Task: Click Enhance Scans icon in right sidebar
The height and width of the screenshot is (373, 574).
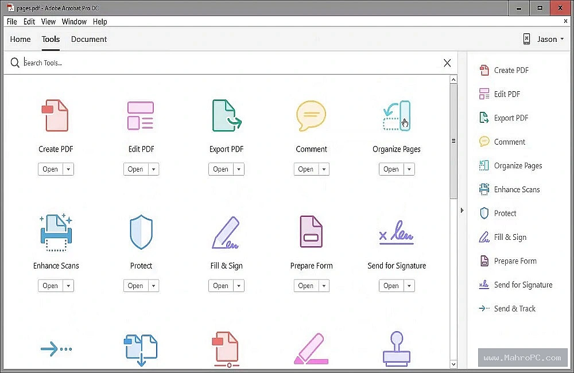Action: pyautogui.click(x=484, y=189)
